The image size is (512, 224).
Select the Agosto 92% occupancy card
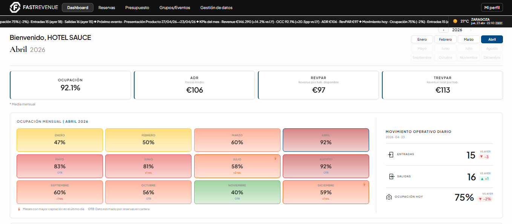point(326,166)
